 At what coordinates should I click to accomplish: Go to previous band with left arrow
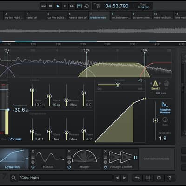coord(151,83)
